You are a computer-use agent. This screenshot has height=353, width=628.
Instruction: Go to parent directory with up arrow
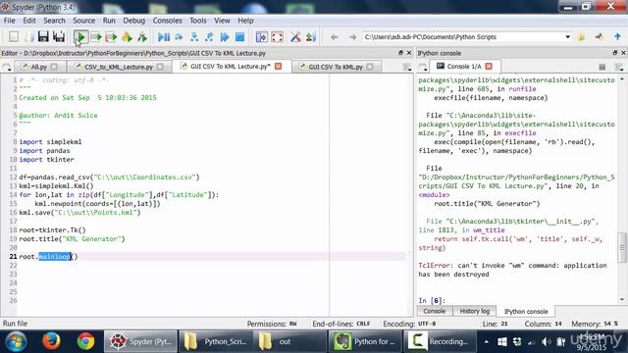click(617, 37)
